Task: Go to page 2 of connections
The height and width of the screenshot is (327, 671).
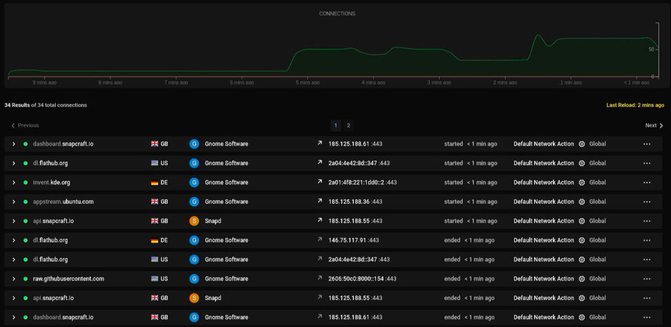Action: point(348,125)
